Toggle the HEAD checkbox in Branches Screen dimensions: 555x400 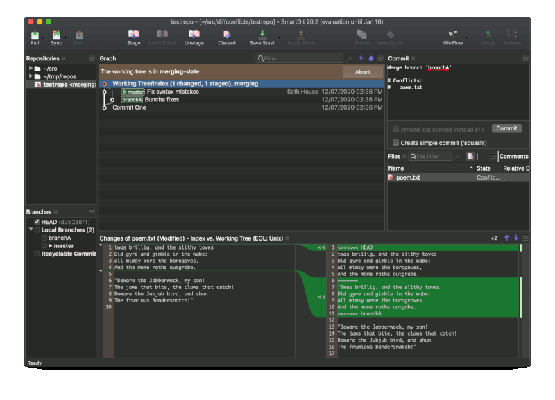coord(37,222)
